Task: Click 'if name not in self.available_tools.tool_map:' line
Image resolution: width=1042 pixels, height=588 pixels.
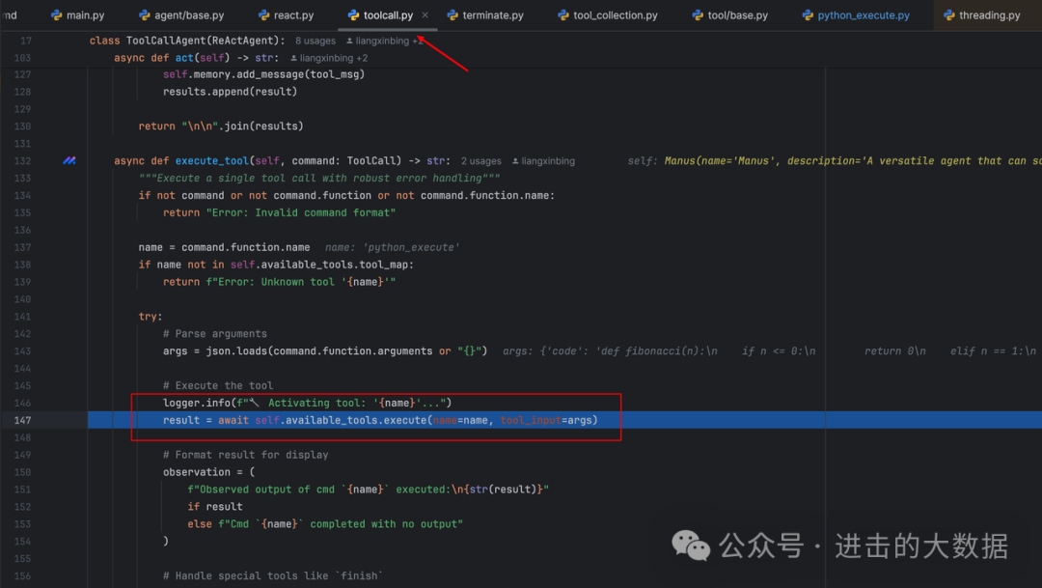Action: coord(276,264)
